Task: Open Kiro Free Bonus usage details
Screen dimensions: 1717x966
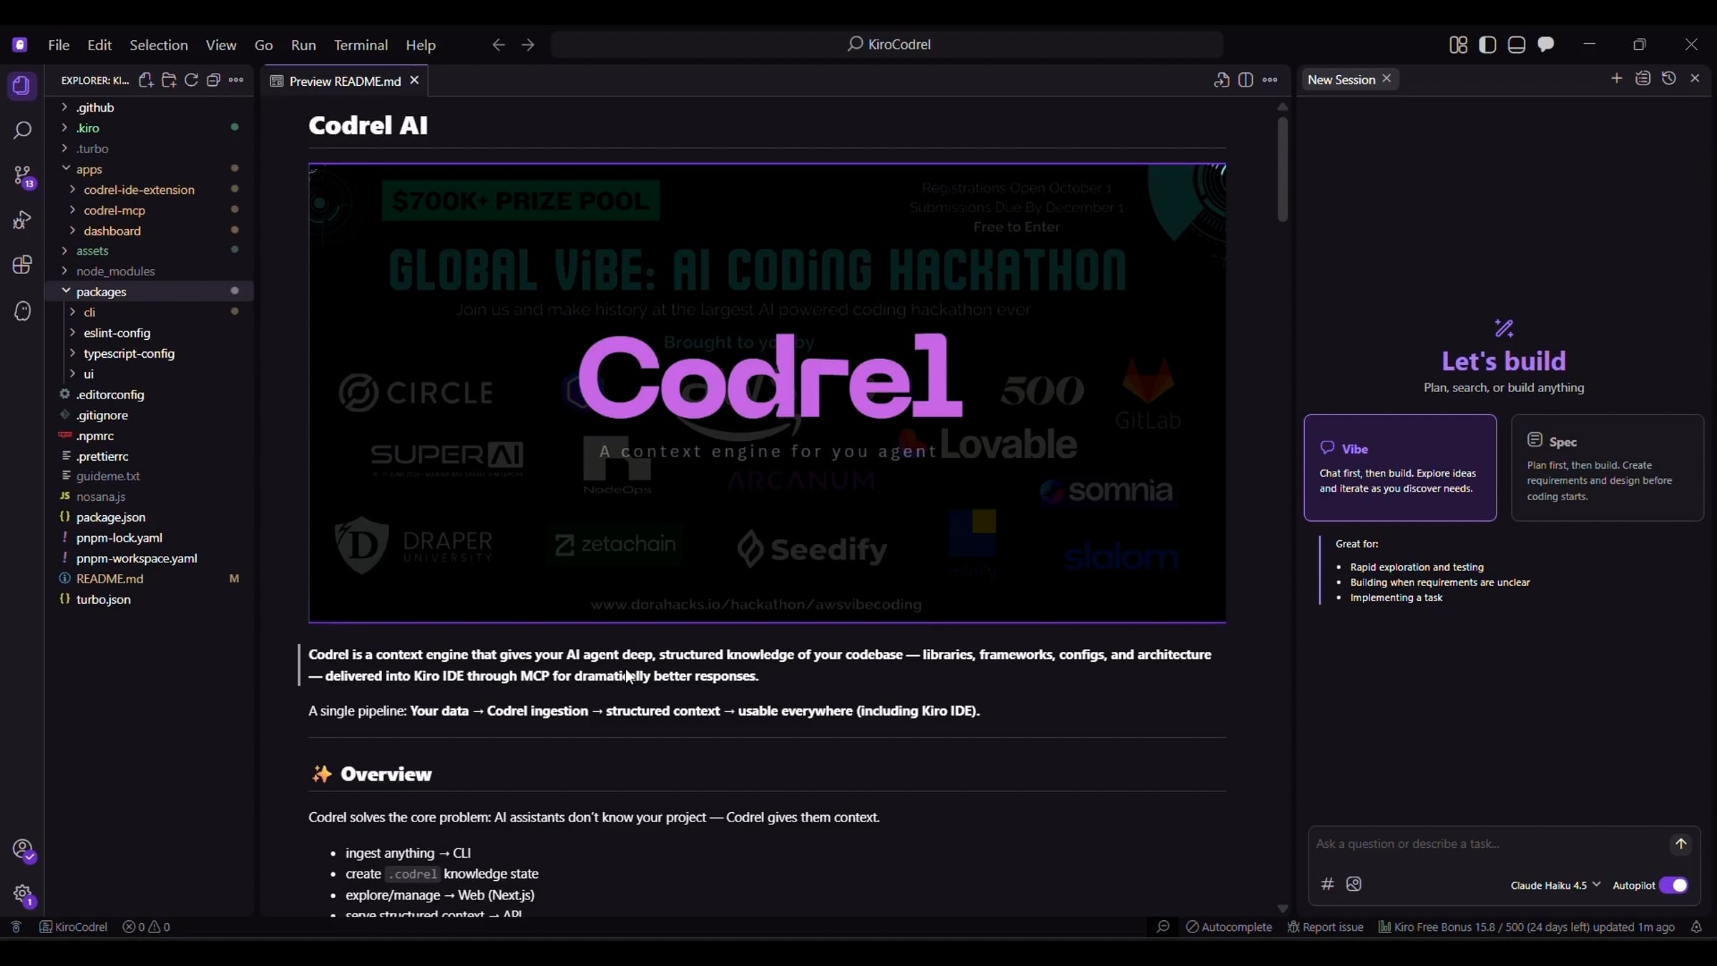Action: [1526, 927]
